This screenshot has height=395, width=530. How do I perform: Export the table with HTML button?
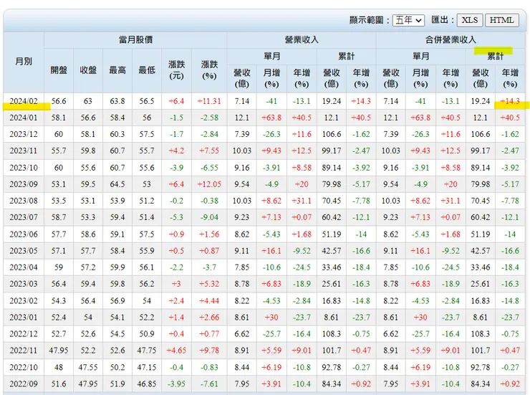[501, 20]
